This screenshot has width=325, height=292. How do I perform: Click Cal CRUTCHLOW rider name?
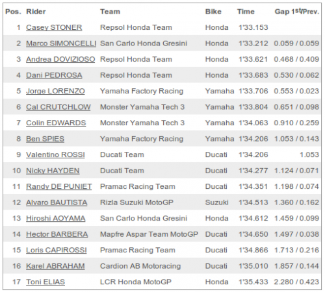coord(58,107)
